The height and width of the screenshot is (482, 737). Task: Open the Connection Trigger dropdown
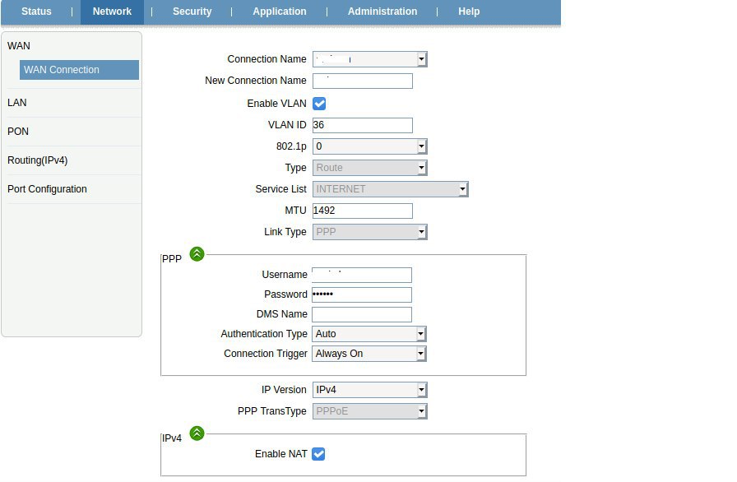pos(369,354)
